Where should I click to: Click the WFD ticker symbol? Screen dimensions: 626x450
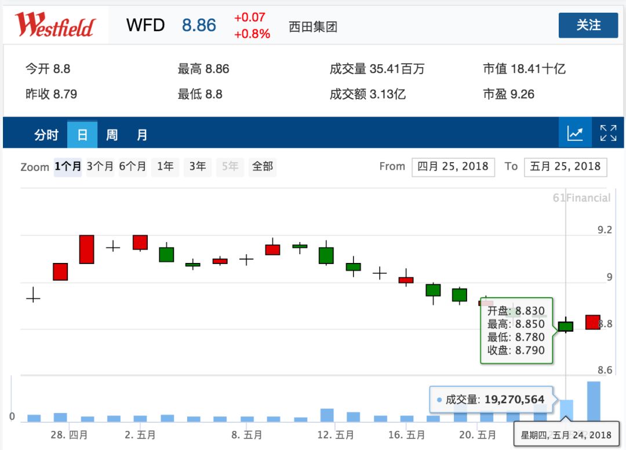pyautogui.click(x=145, y=25)
